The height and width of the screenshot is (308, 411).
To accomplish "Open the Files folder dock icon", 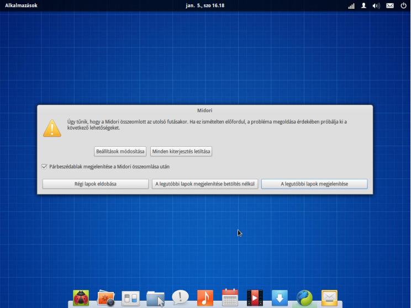I will tap(155, 299).
